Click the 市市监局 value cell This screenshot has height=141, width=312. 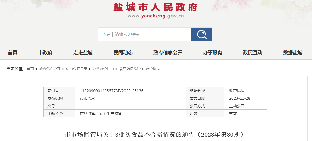(130, 98)
